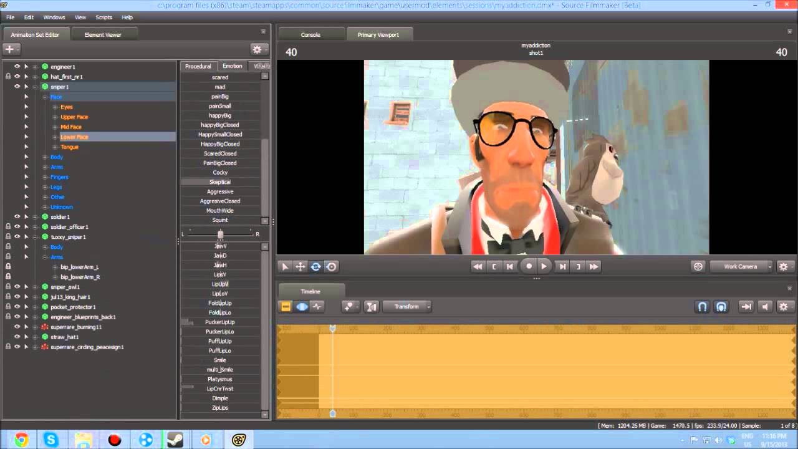The image size is (798, 449).
Task: Expand the Legs control group
Action: click(46, 186)
